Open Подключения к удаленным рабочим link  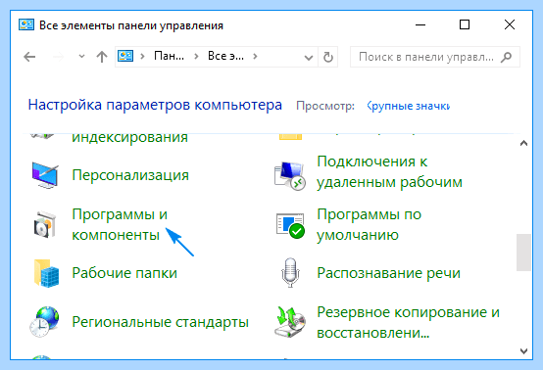click(389, 172)
